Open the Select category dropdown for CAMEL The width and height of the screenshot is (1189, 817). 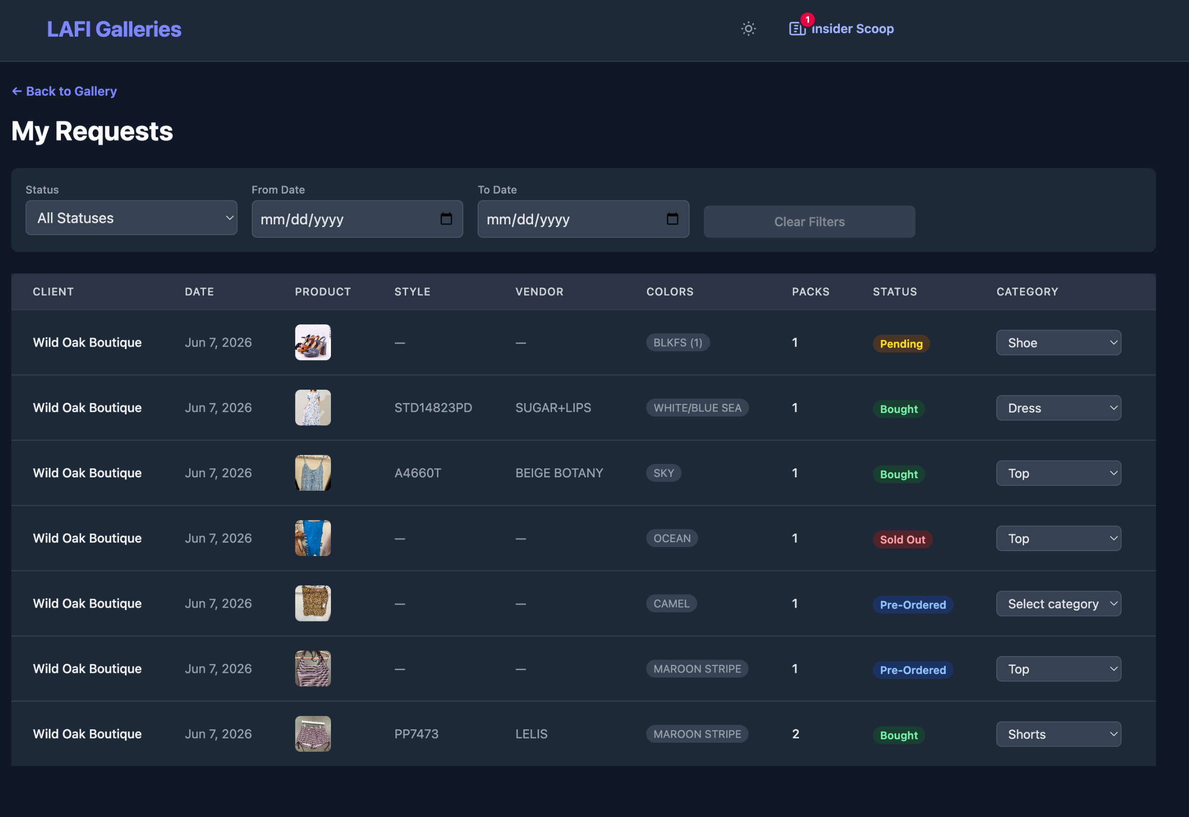pyautogui.click(x=1058, y=604)
